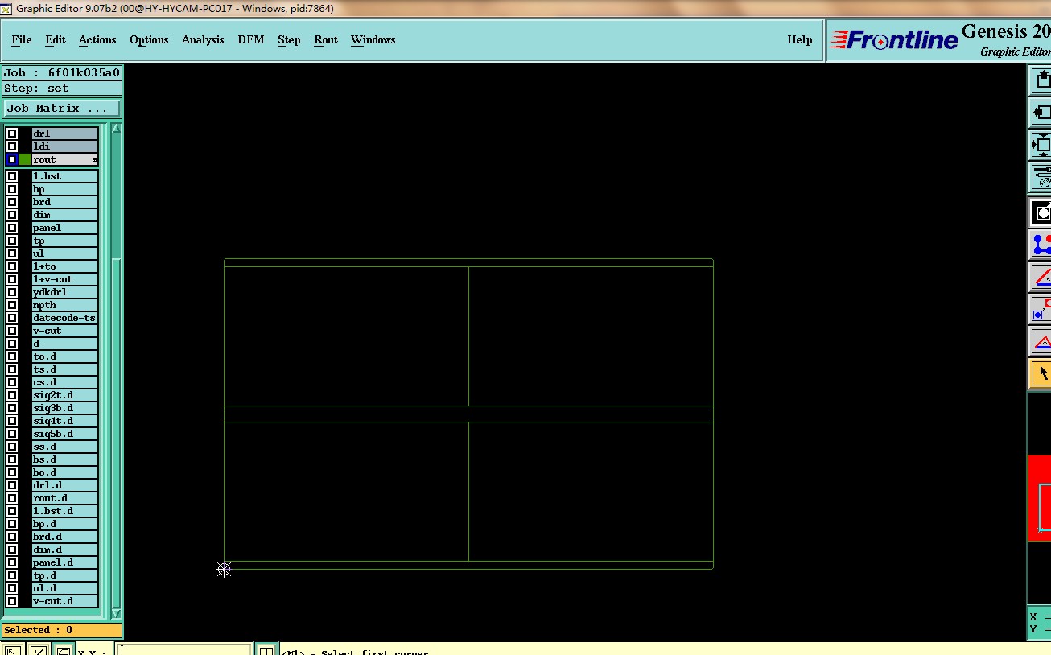This screenshot has height=655, width=1051.
Task: Toggle the drl layer checkbox
Action: pos(12,134)
